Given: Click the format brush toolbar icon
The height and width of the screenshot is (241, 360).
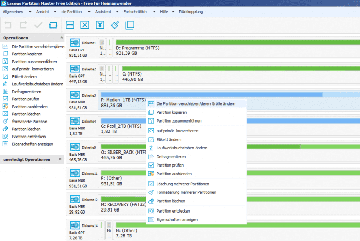Looking at the screenshot, I should (115, 24).
